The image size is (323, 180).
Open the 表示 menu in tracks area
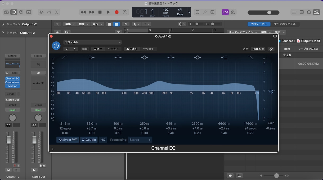pos(97,24)
